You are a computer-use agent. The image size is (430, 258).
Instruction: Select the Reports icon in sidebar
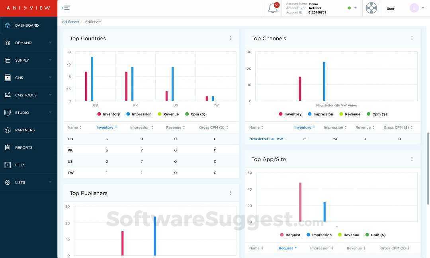coord(8,147)
